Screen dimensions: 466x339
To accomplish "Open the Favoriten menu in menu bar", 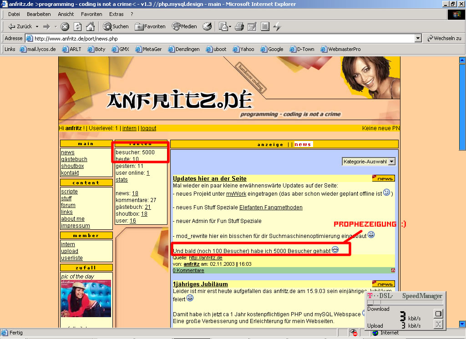I will 91,14.
